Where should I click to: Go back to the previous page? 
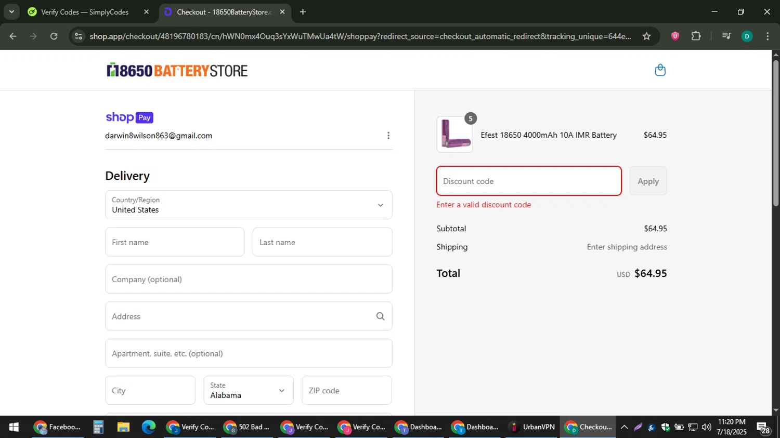pos(13,36)
